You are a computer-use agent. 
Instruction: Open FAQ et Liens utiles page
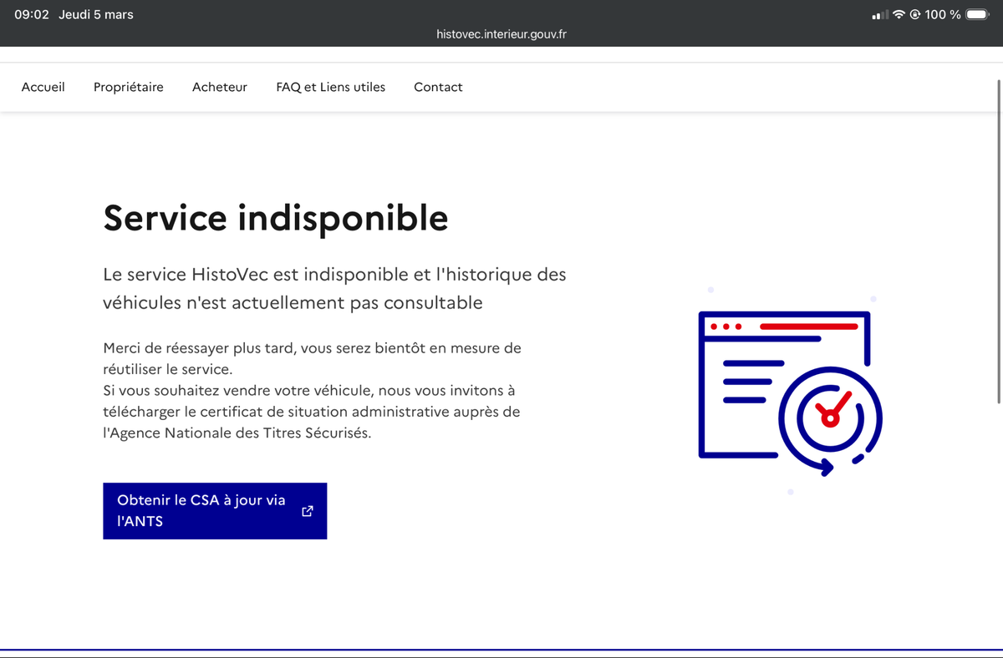click(x=331, y=87)
